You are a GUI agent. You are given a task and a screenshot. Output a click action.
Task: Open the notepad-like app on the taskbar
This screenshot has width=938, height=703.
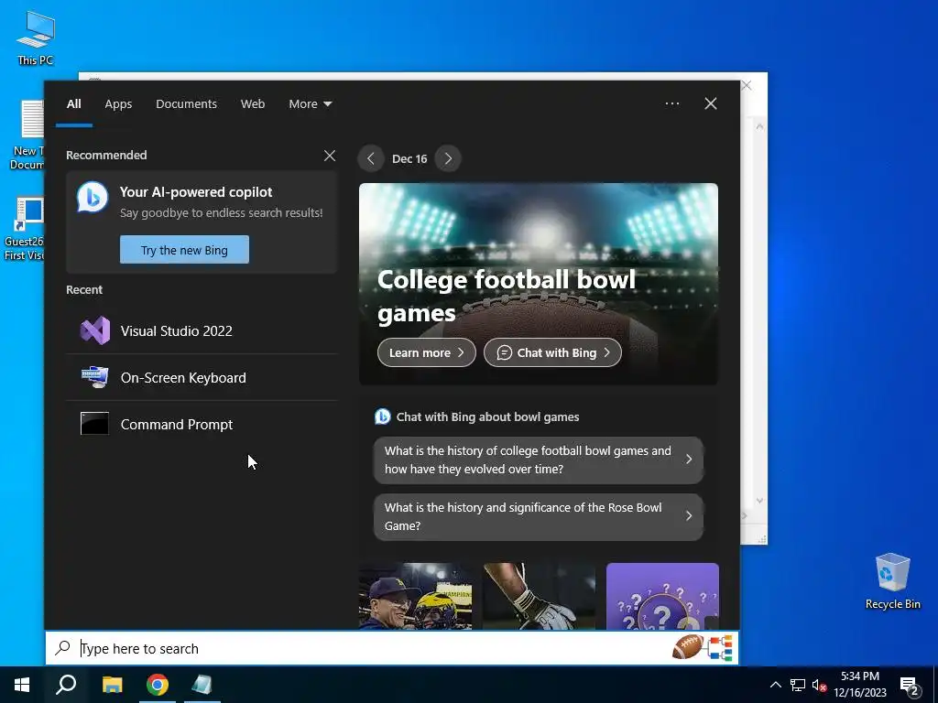click(x=202, y=685)
